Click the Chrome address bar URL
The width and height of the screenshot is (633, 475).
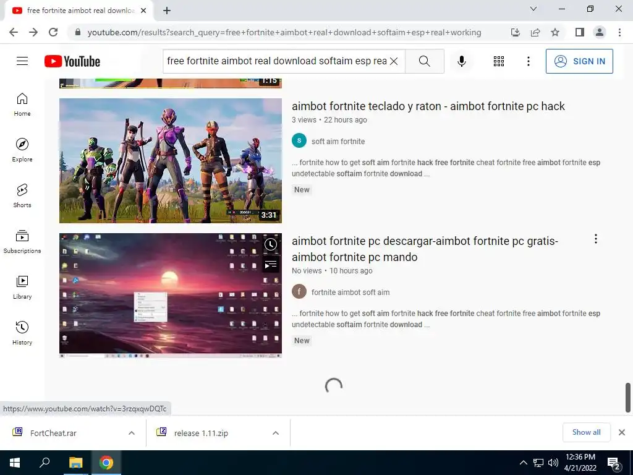tap(284, 32)
